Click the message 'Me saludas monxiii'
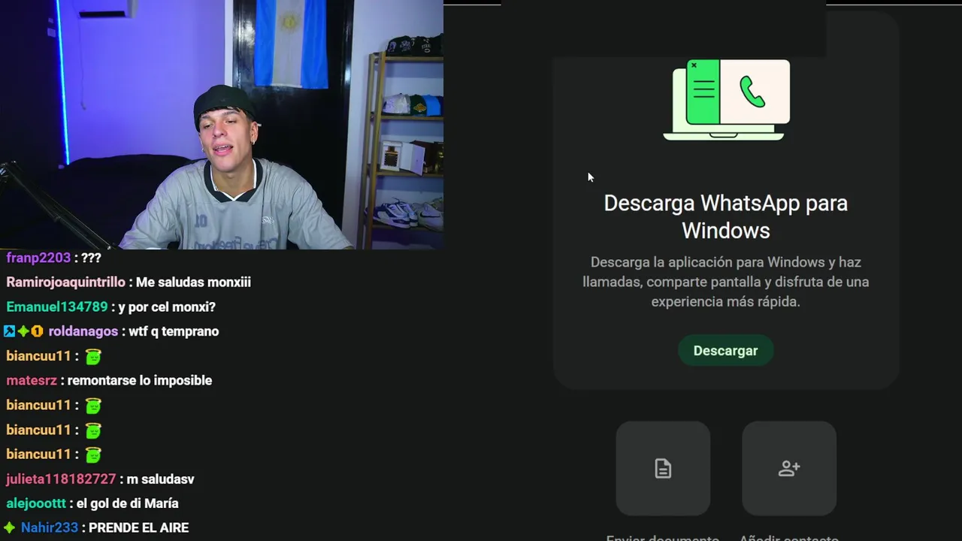This screenshot has height=541, width=962. (x=193, y=283)
